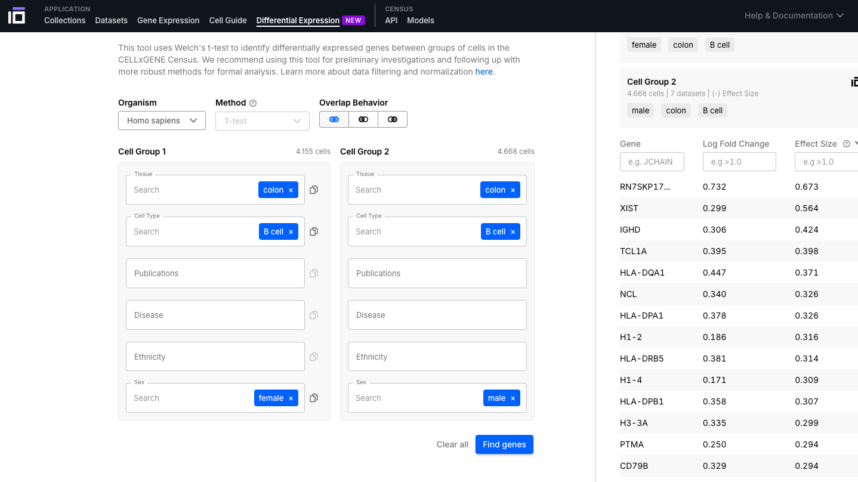Image resolution: width=858 pixels, height=482 pixels.
Task: Remove the female chip from the Sex filter
Action: (x=291, y=398)
